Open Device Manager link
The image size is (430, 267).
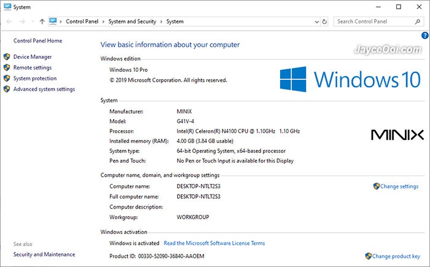[33, 56]
